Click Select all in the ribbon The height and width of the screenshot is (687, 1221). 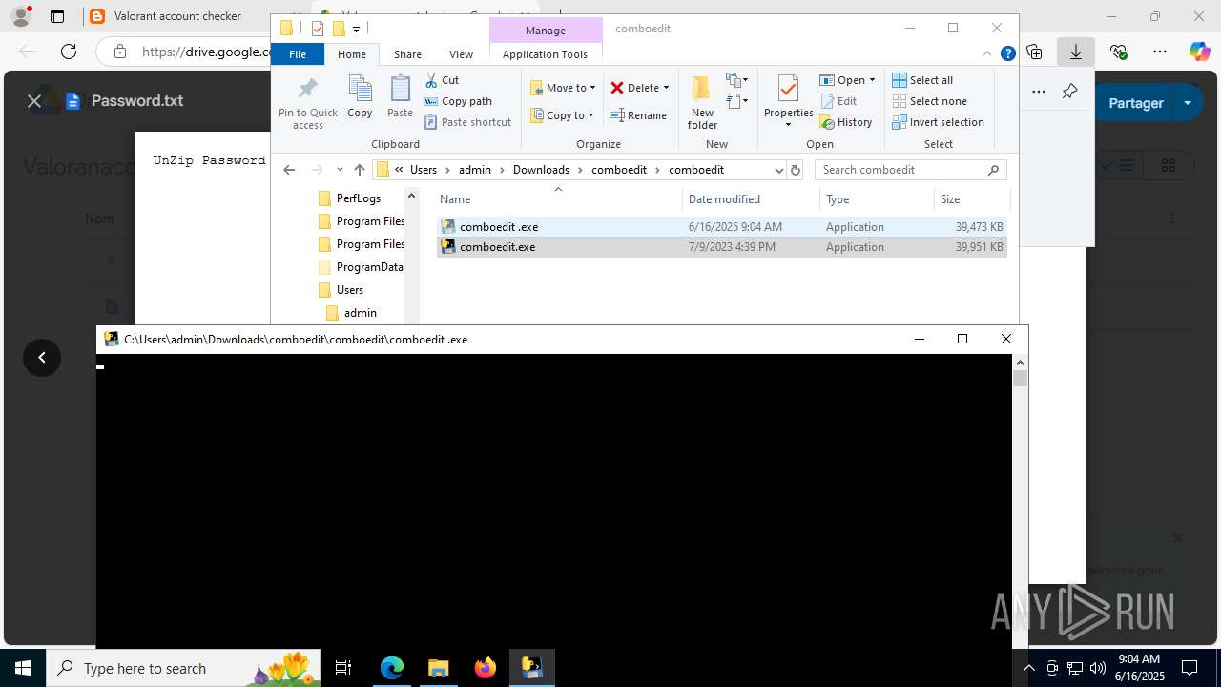tap(922, 80)
